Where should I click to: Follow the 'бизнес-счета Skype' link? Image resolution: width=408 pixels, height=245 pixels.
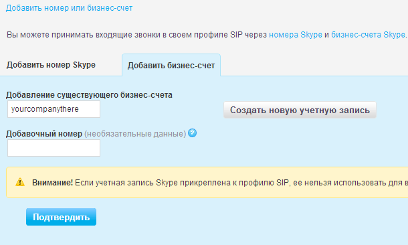(368, 35)
